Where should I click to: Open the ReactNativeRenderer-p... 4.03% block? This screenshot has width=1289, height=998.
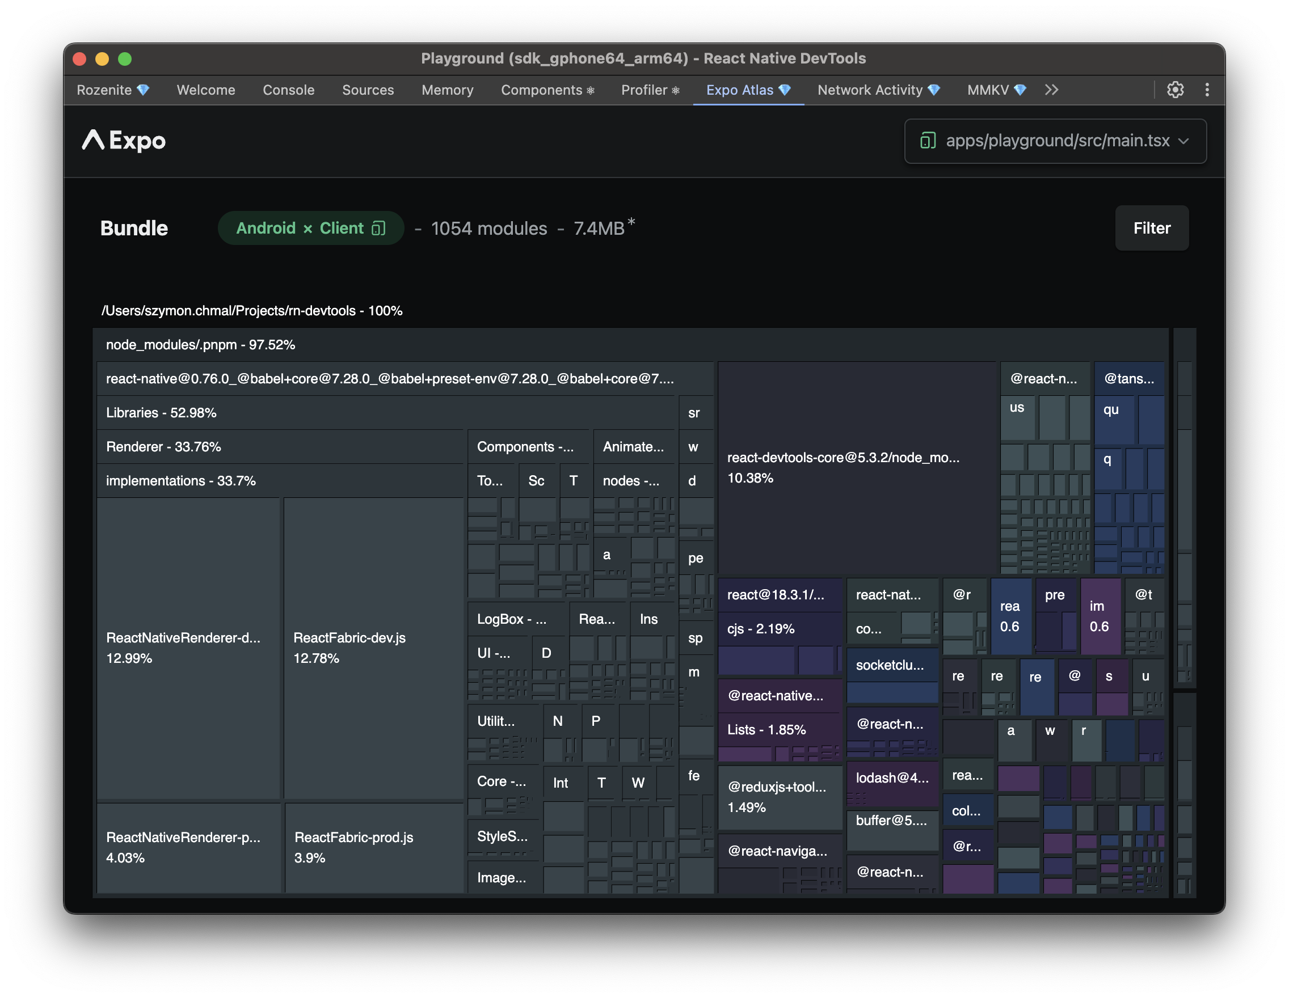click(188, 847)
